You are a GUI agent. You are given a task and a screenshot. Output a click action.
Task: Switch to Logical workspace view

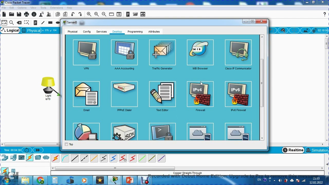pos(10,30)
